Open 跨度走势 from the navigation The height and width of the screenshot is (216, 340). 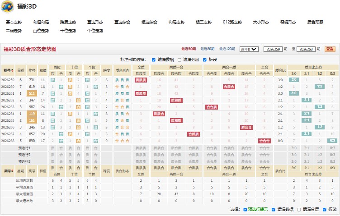[68, 22]
